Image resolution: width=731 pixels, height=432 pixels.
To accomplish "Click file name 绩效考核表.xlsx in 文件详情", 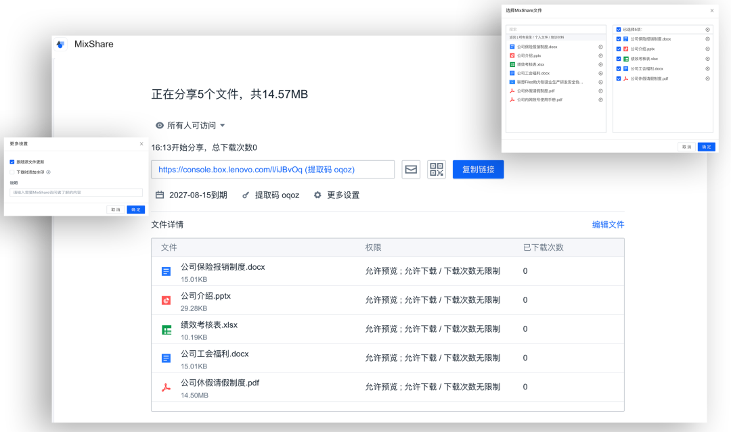I will 209,325.
